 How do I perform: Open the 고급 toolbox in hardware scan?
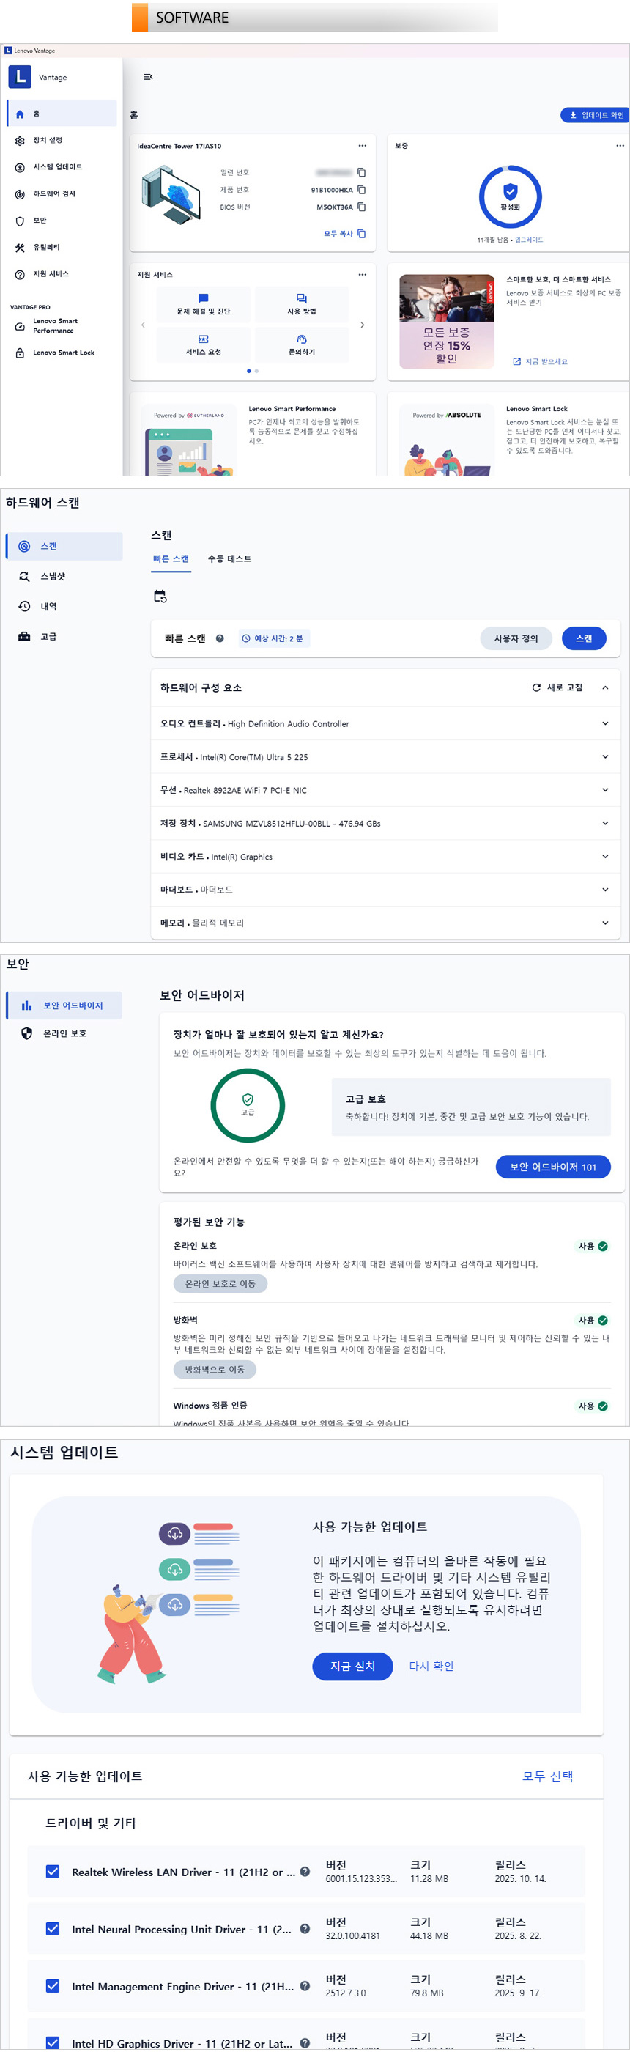[48, 636]
